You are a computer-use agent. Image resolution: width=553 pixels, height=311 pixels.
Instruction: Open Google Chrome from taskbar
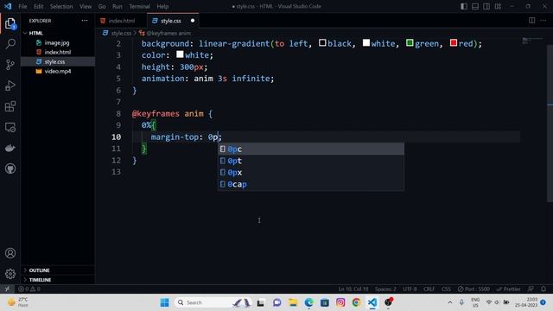pyautogui.click(x=357, y=302)
